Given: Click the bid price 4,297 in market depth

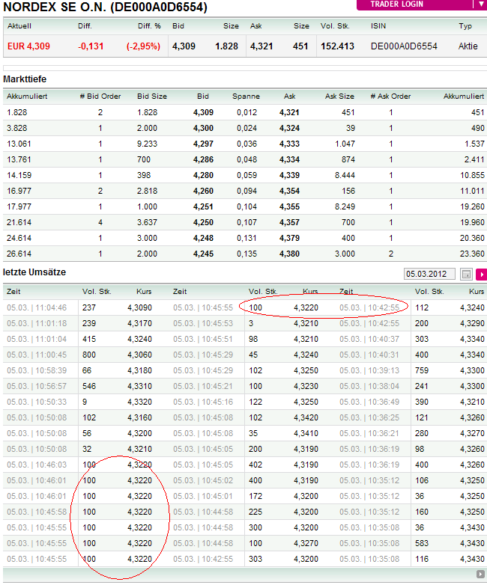Looking at the screenshot, I should point(203,144).
